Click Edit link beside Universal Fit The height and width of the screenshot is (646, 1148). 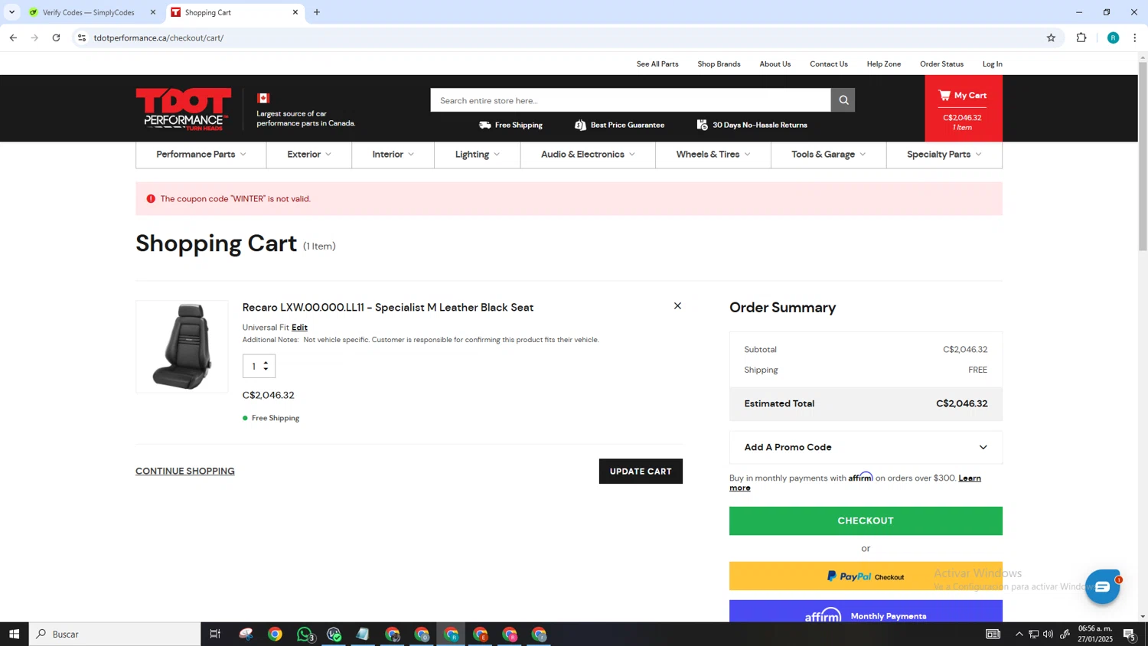point(299,328)
